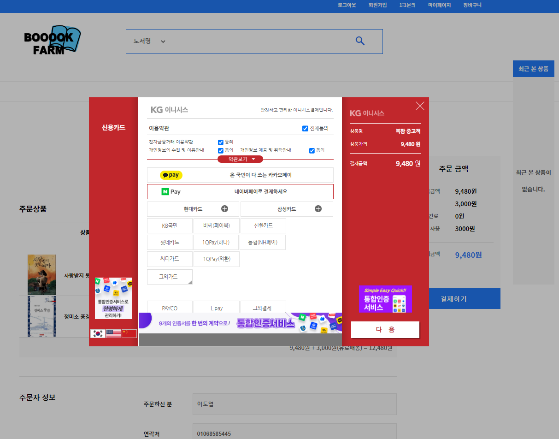Screen dimensions: 559x439
Task: Click the purple 통합인증 서비스 ad
Action: [385, 299]
